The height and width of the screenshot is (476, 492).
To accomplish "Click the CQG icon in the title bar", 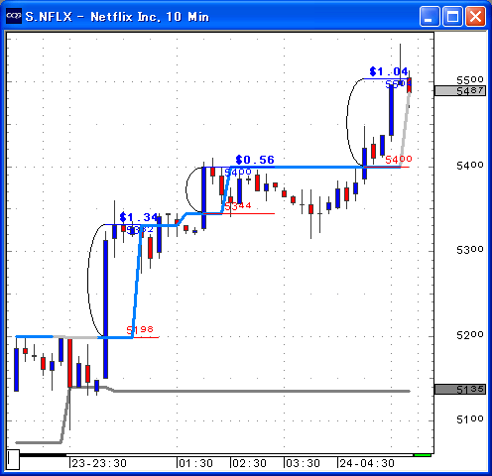I will pyautogui.click(x=14, y=16).
